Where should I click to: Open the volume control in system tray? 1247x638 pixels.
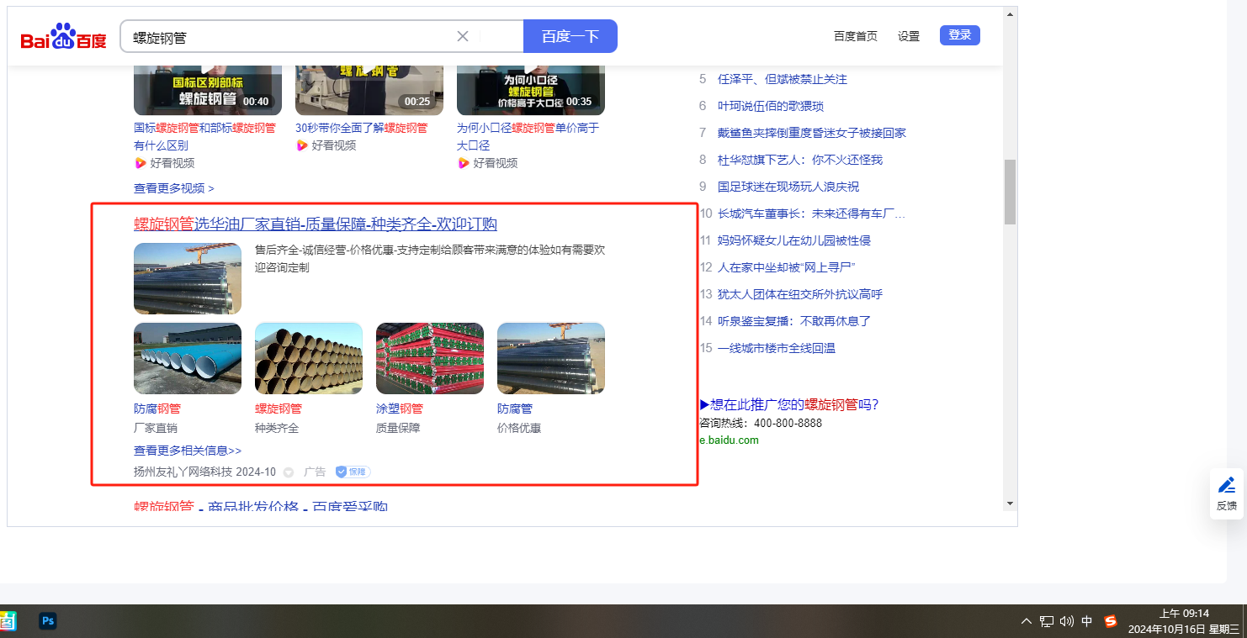point(1067,621)
